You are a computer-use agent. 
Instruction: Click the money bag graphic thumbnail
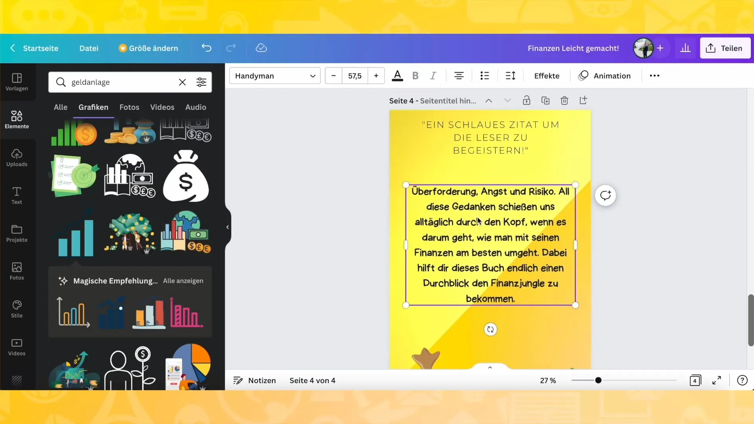(186, 175)
